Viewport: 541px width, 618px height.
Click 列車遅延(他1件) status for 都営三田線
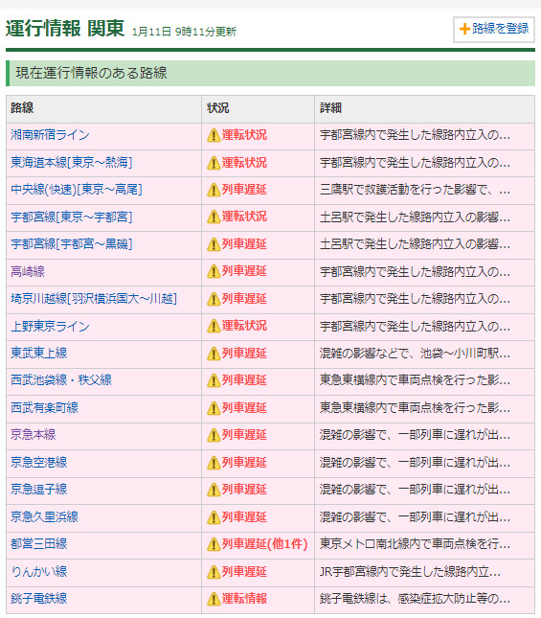pos(264,544)
